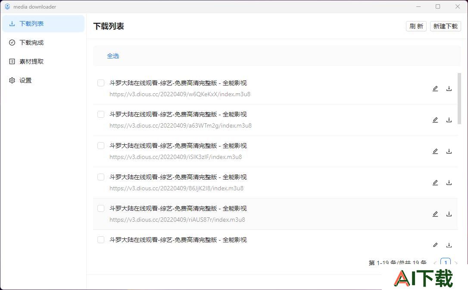Click the 新建下载 new download button
468x290 pixels.
coord(445,26)
